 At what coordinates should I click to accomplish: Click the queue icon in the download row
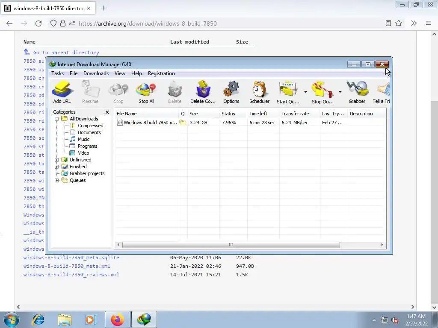click(x=183, y=123)
